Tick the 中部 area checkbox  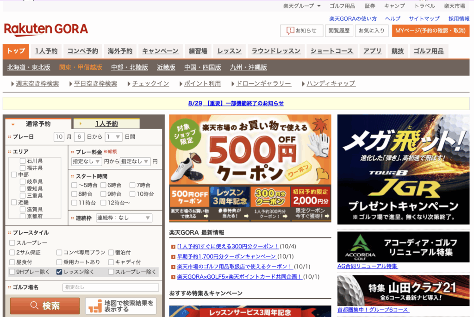point(13,175)
